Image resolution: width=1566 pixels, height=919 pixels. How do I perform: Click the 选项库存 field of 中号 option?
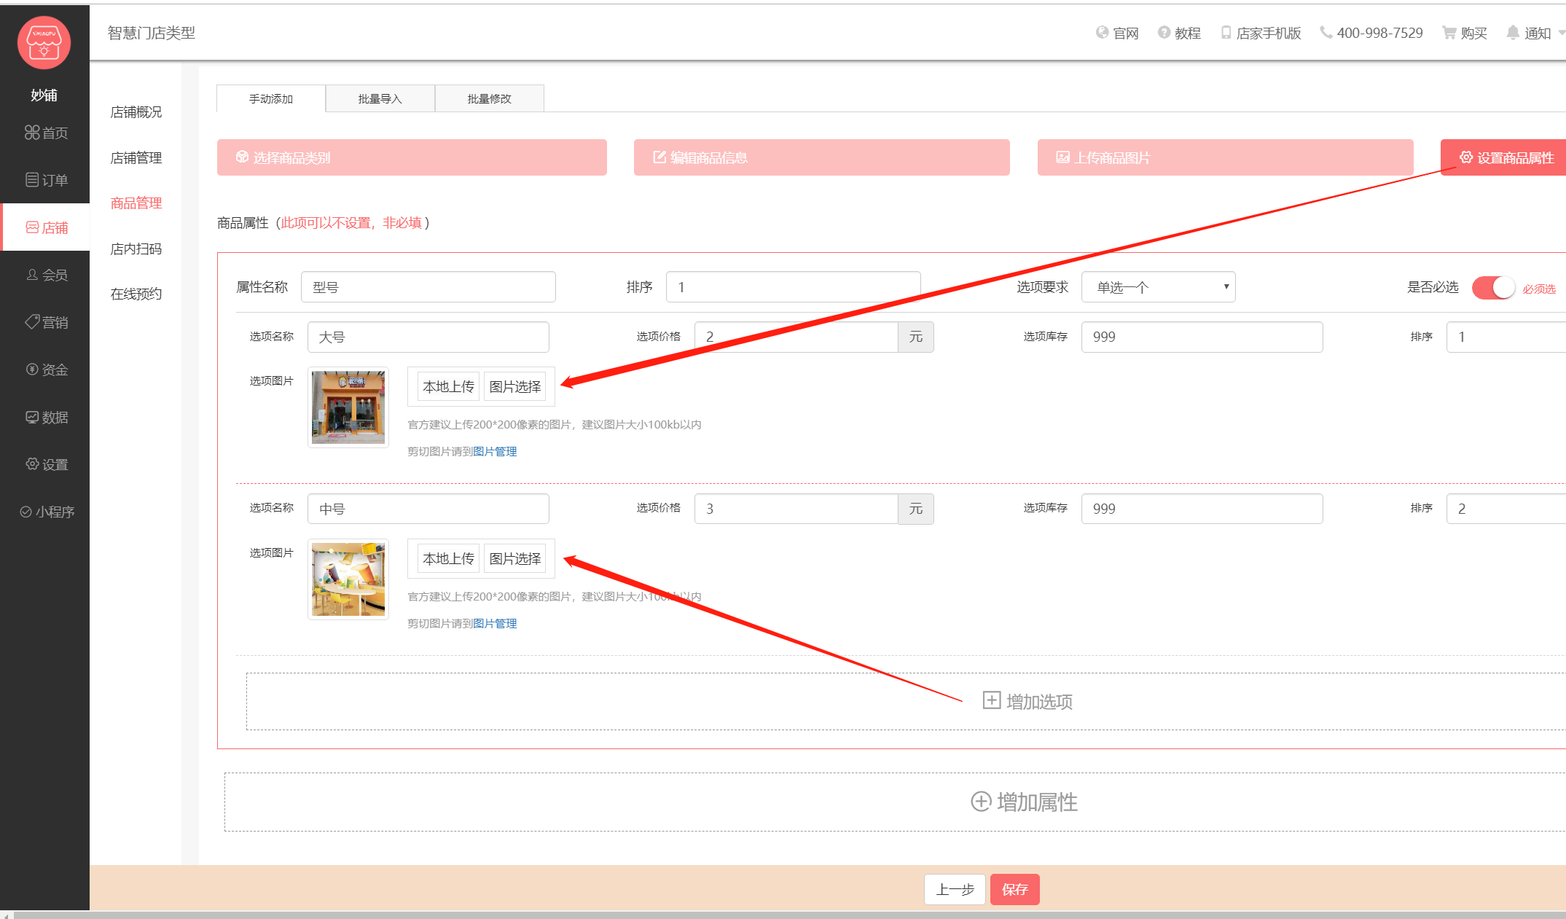[1202, 509]
